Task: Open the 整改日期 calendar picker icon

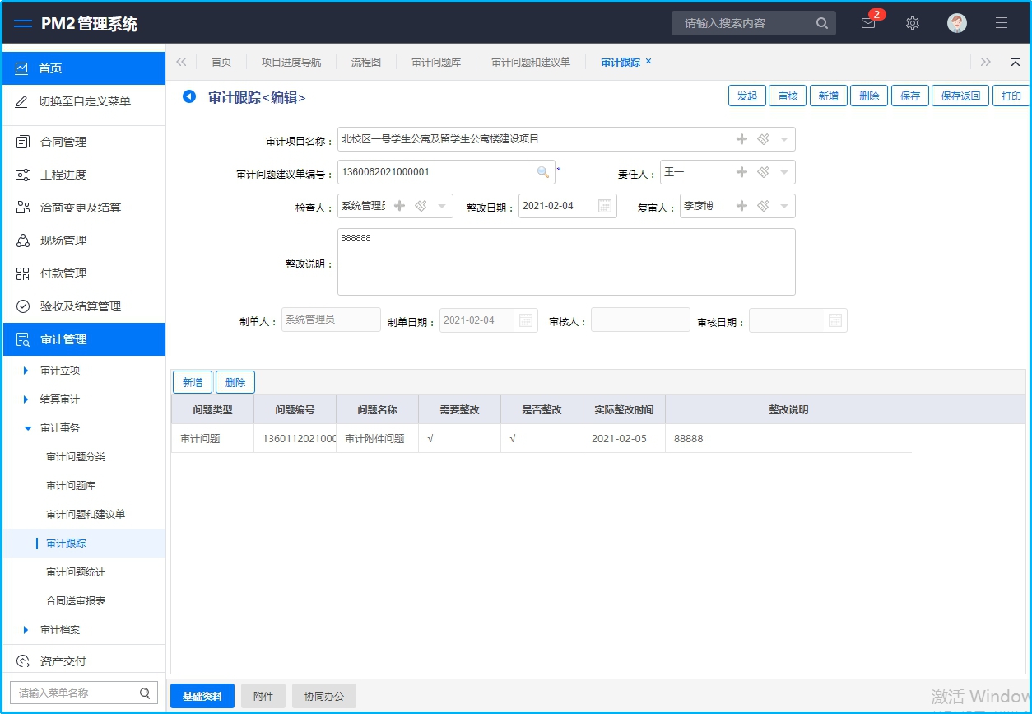Action: pos(605,206)
